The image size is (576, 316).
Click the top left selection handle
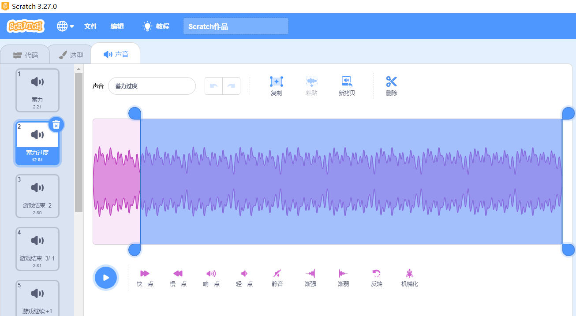point(135,113)
